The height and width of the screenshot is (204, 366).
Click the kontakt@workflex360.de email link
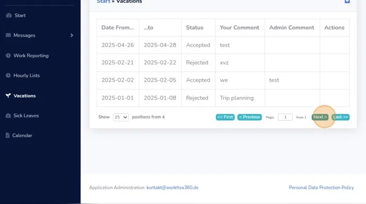[172, 188]
